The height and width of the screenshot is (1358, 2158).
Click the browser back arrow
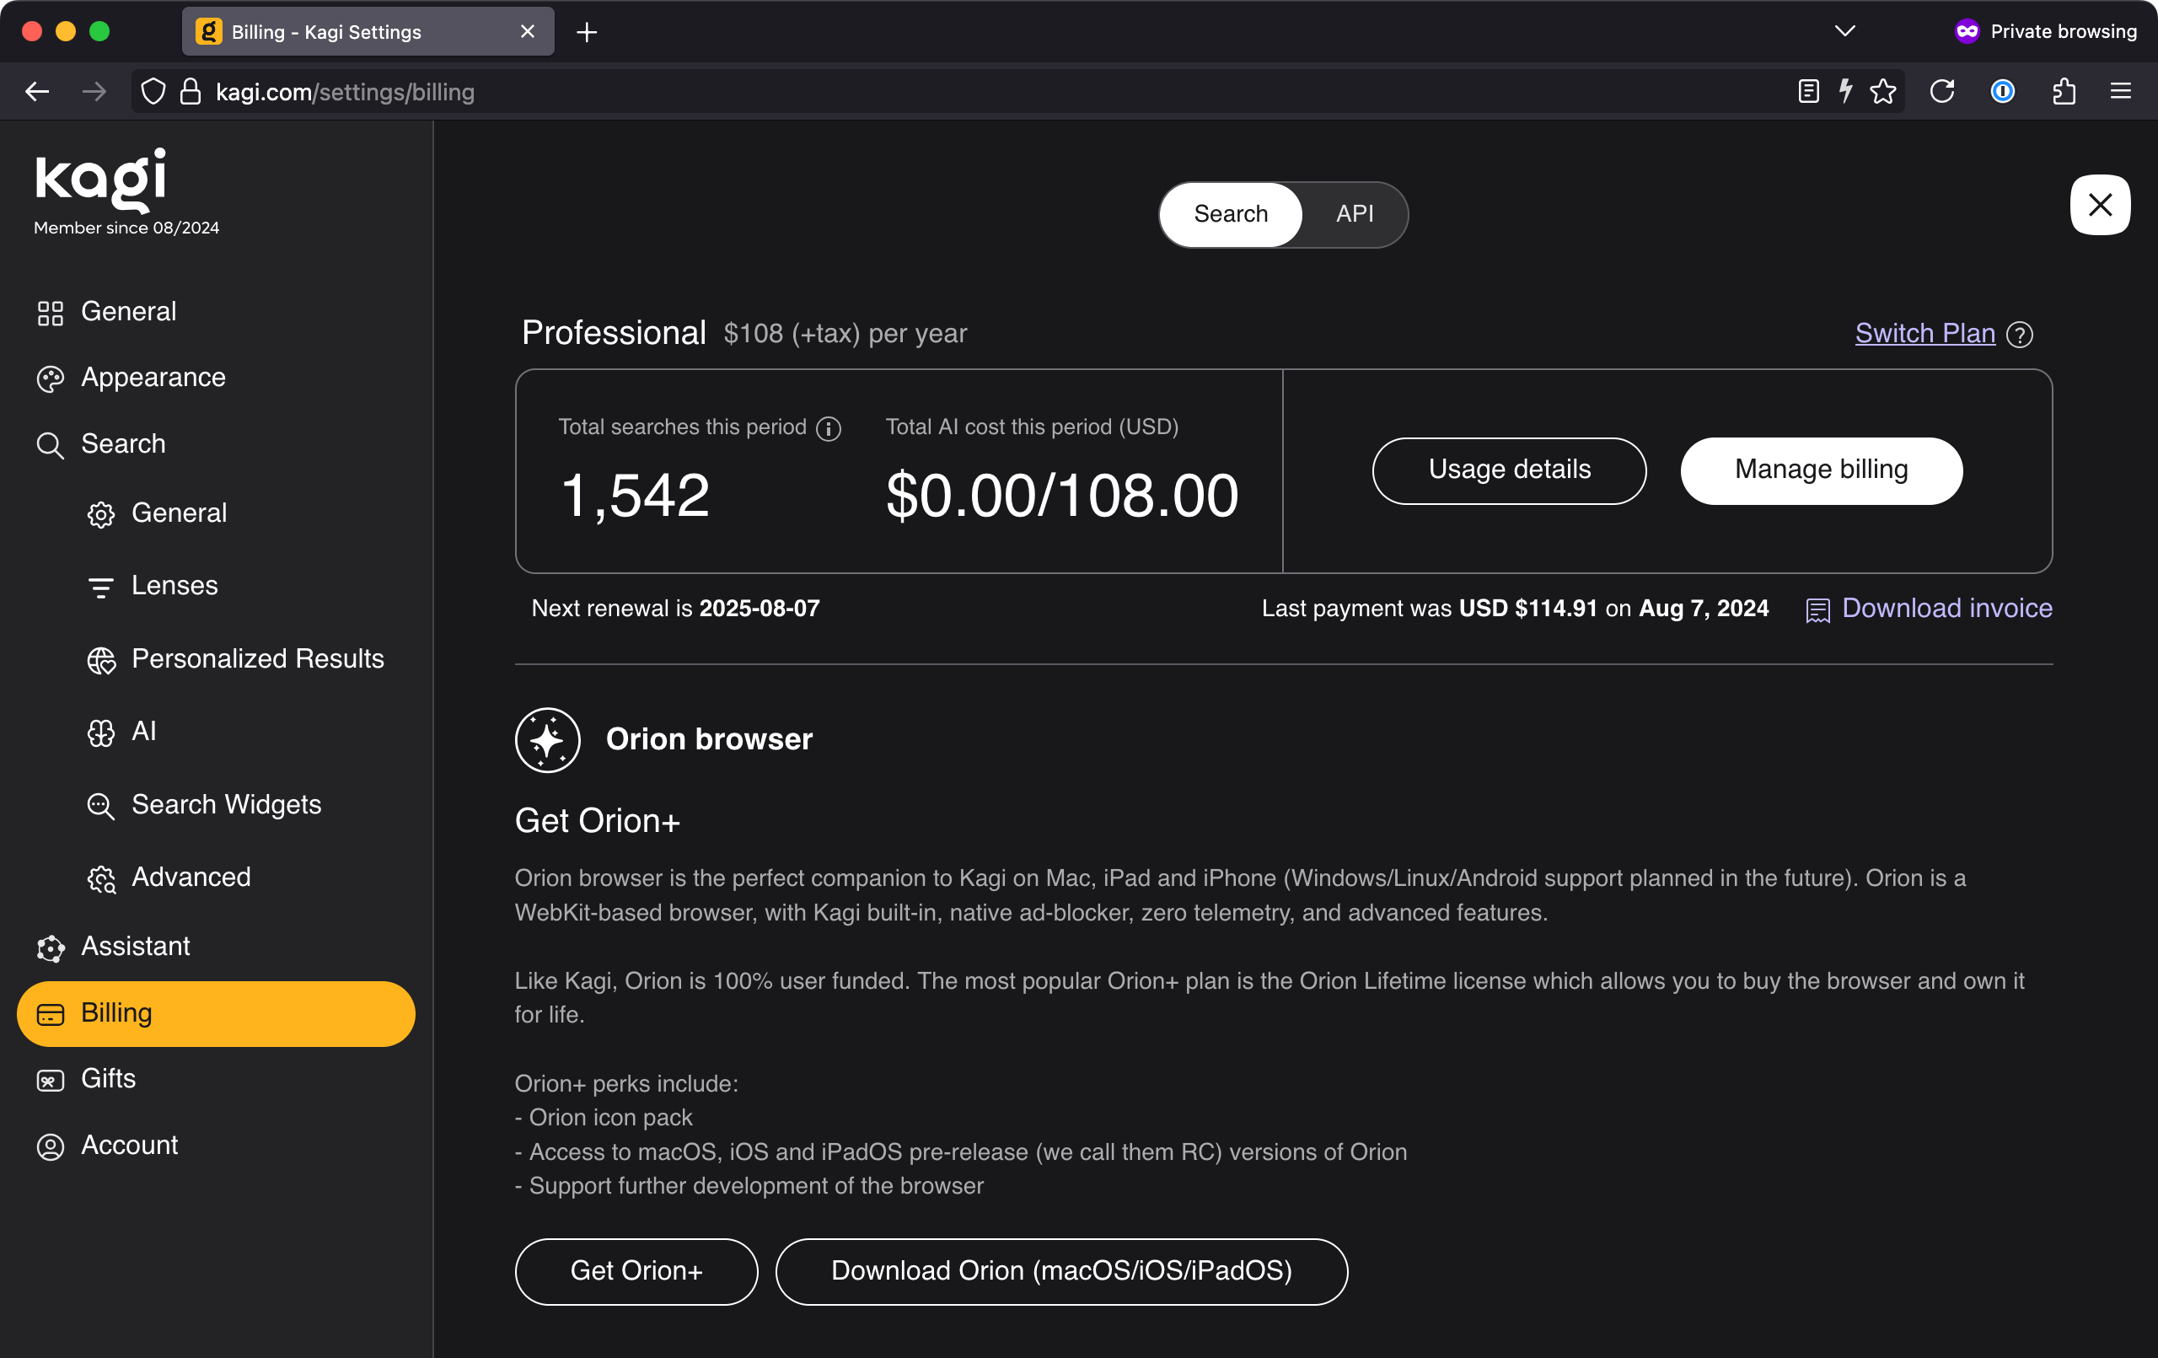[37, 91]
